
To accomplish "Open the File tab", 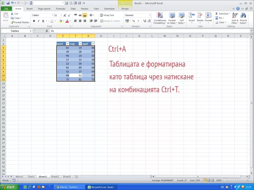I will coord(6,9).
